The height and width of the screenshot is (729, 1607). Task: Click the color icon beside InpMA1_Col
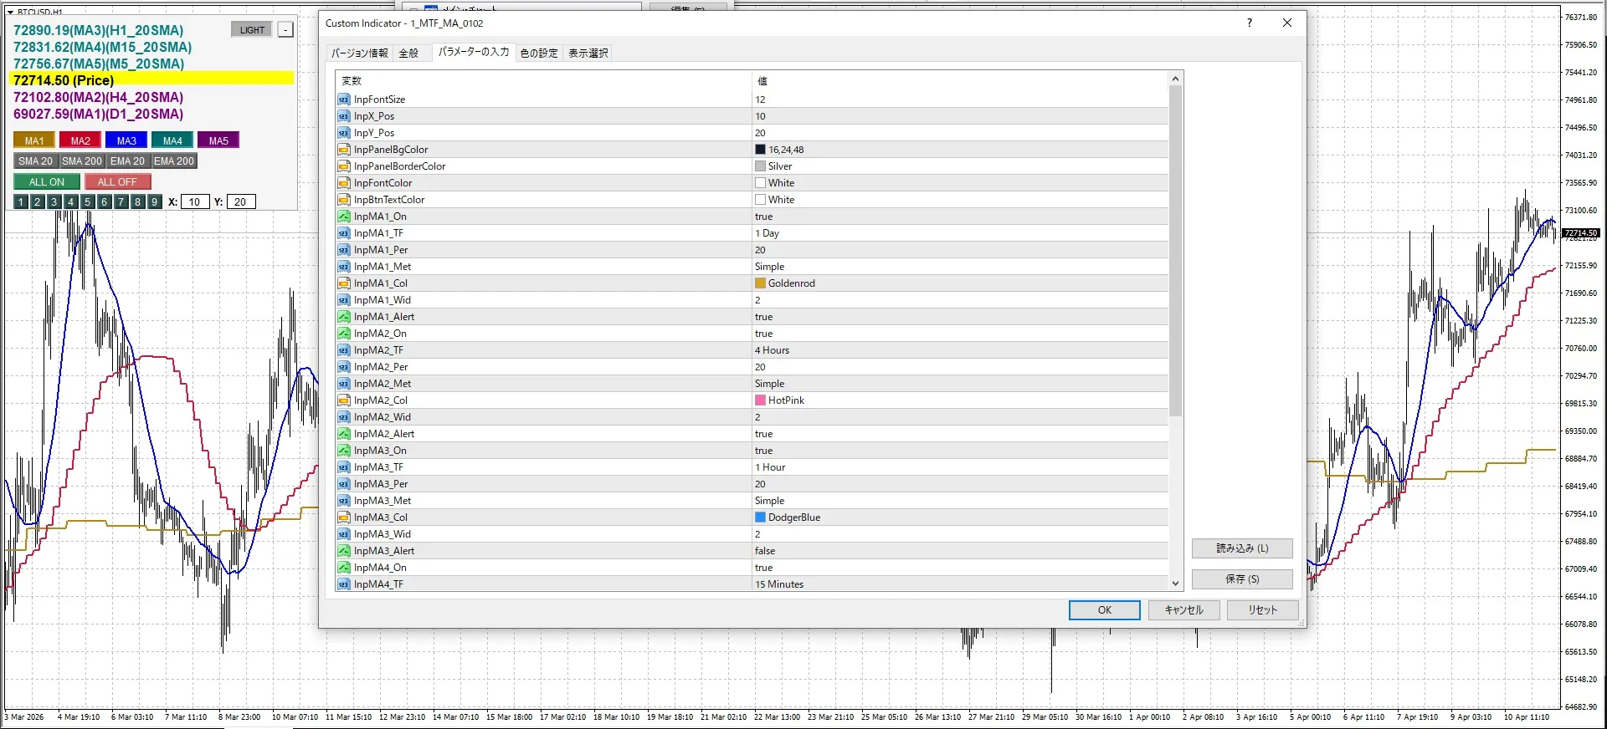[343, 283]
